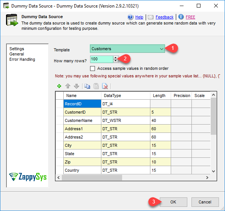225x211 pixels.
Task: Click the DT_STR cell in the Country row
Action: click(126, 170)
